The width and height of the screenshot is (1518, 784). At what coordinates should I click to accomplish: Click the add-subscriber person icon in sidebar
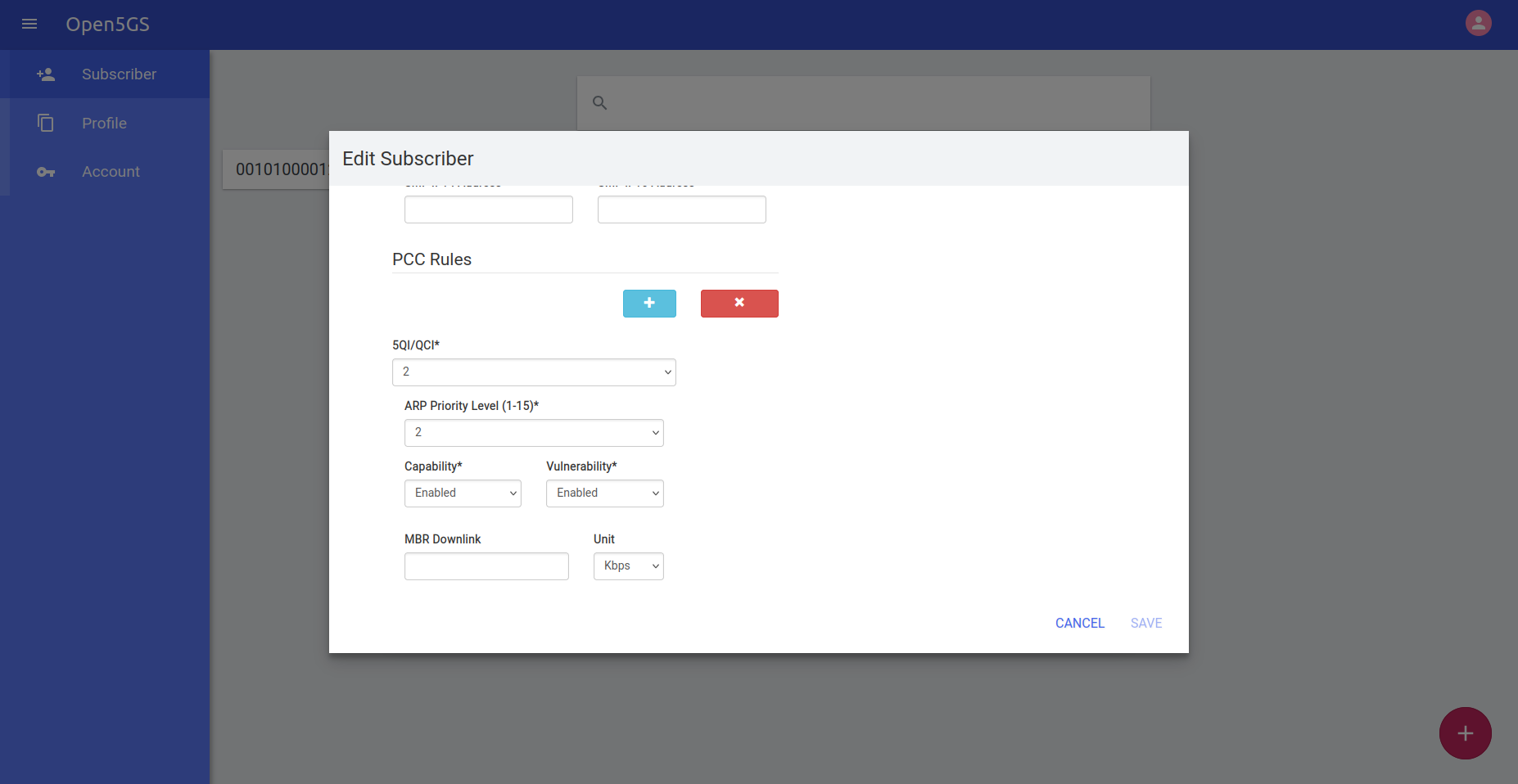46,74
